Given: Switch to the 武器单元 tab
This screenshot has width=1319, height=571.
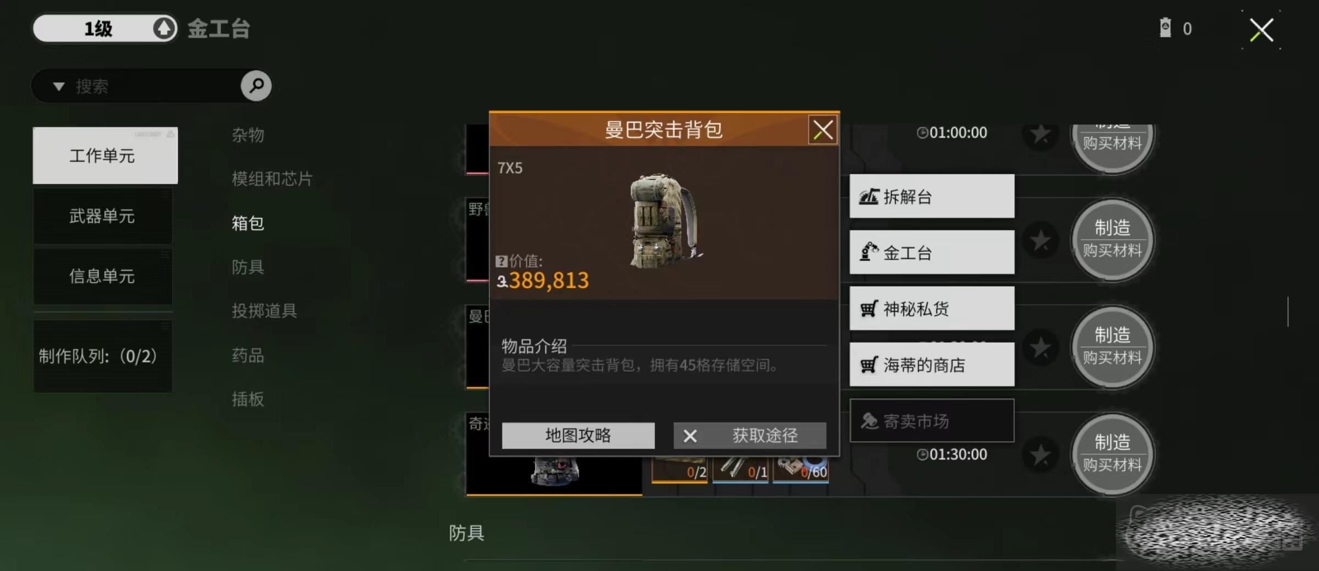Looking at the screenshot, I should coord(102,216).
